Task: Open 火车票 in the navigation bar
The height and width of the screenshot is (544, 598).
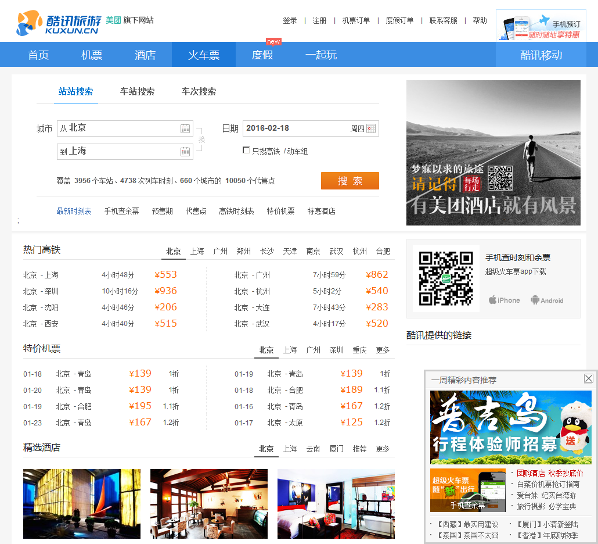Action: click(x=204, y=55)
